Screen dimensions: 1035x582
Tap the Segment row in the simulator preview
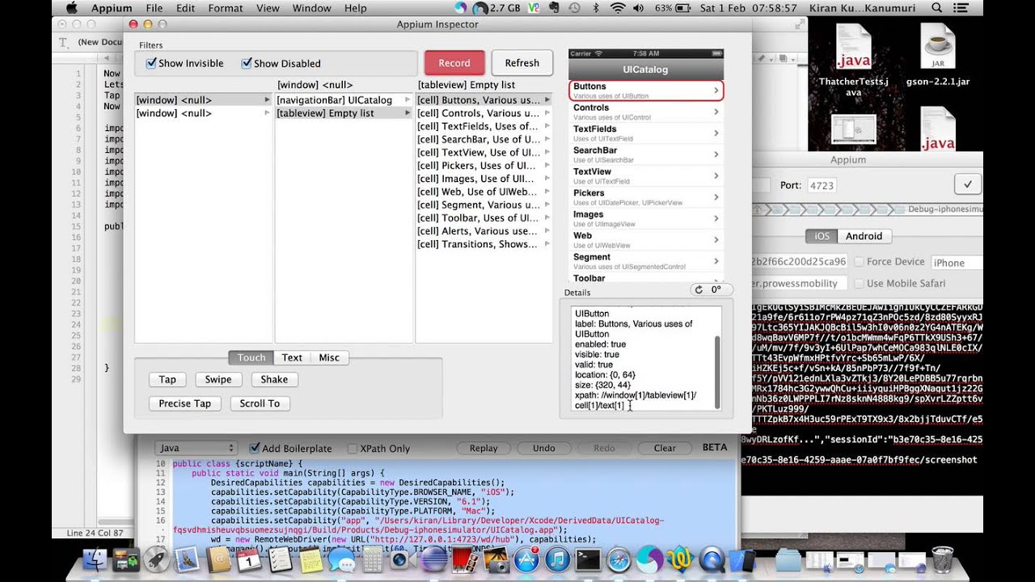tap(646, 261)
